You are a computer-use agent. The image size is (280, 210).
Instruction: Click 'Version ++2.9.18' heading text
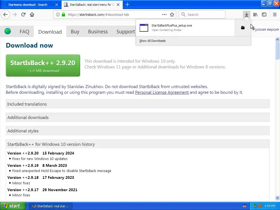[x=23, y=177]
